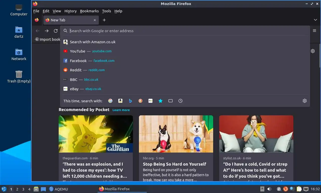Open the taskbar start menu icon

click(4, 189)
